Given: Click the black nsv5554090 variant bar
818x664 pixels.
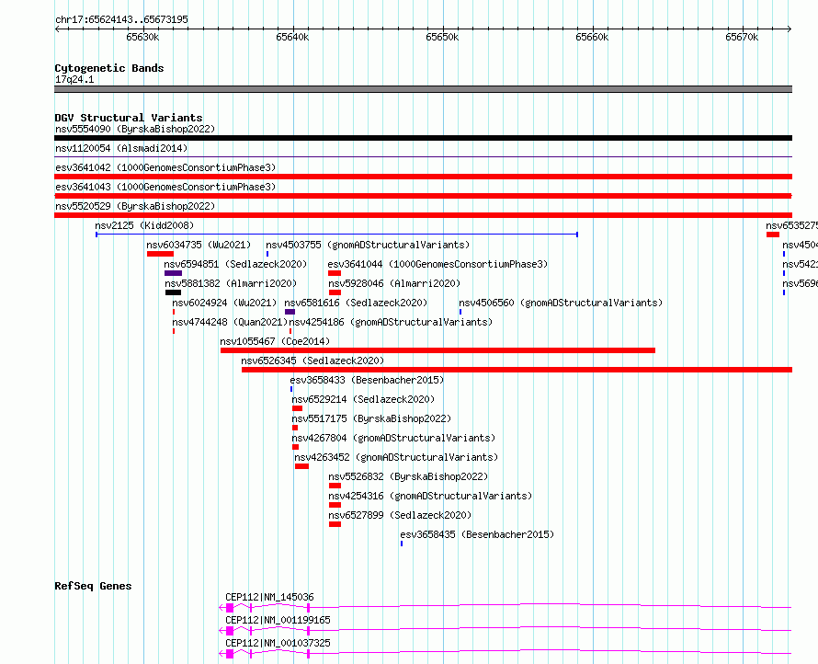Looking at the screenshot, I should click(x=423, y=138).
